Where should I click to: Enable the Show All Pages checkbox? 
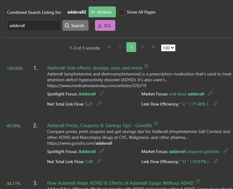tap(121, 12)
